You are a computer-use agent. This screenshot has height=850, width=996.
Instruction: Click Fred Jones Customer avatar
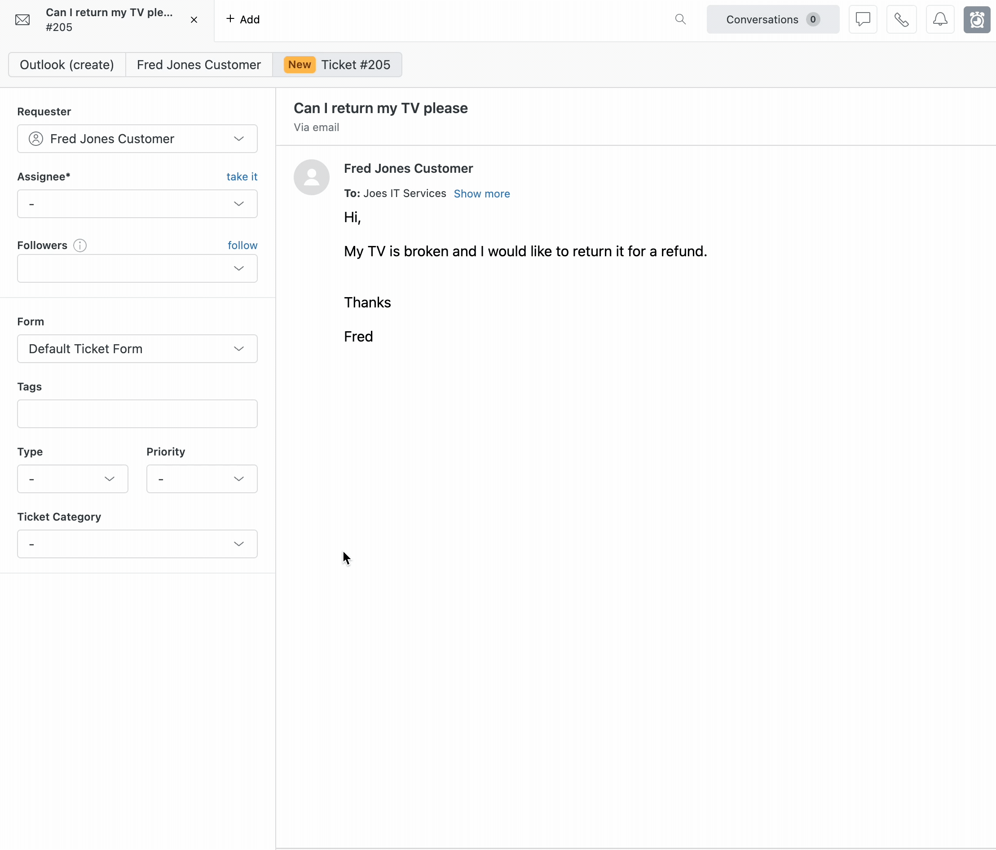pos(312,177)
